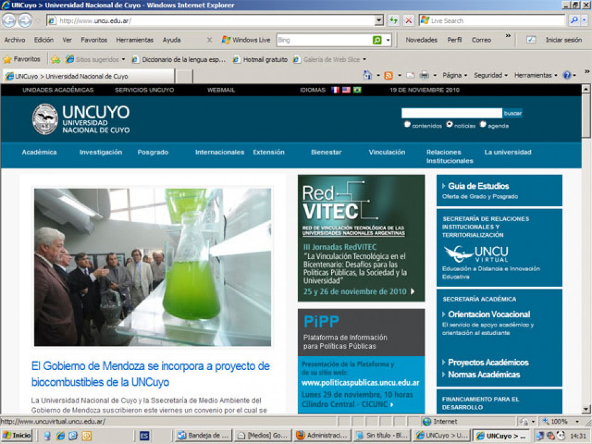Open the Bing search box dropdown arrow
This screenshot has width=592, height=444.
[388, 40]
